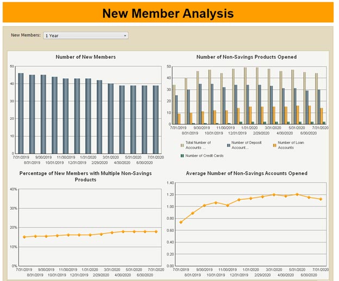Click the Number of New Members chart title

point(86,56)
